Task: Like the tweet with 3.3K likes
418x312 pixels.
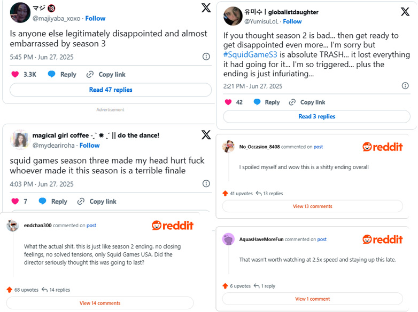Action: (x=14, y=75)
